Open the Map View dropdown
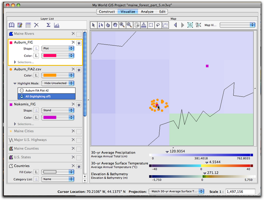The image size is (264, 200). coord(238,25)
